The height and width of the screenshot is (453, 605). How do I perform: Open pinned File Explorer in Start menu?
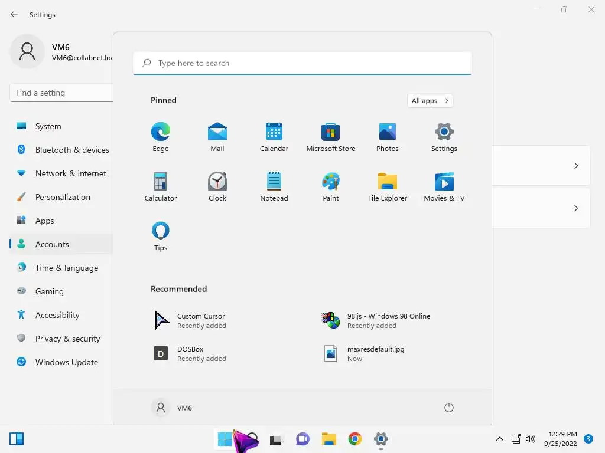[388, 187]
